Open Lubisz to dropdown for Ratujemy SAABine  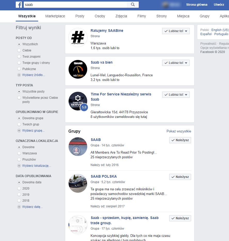pyautogui.click(x=176, y=31)
